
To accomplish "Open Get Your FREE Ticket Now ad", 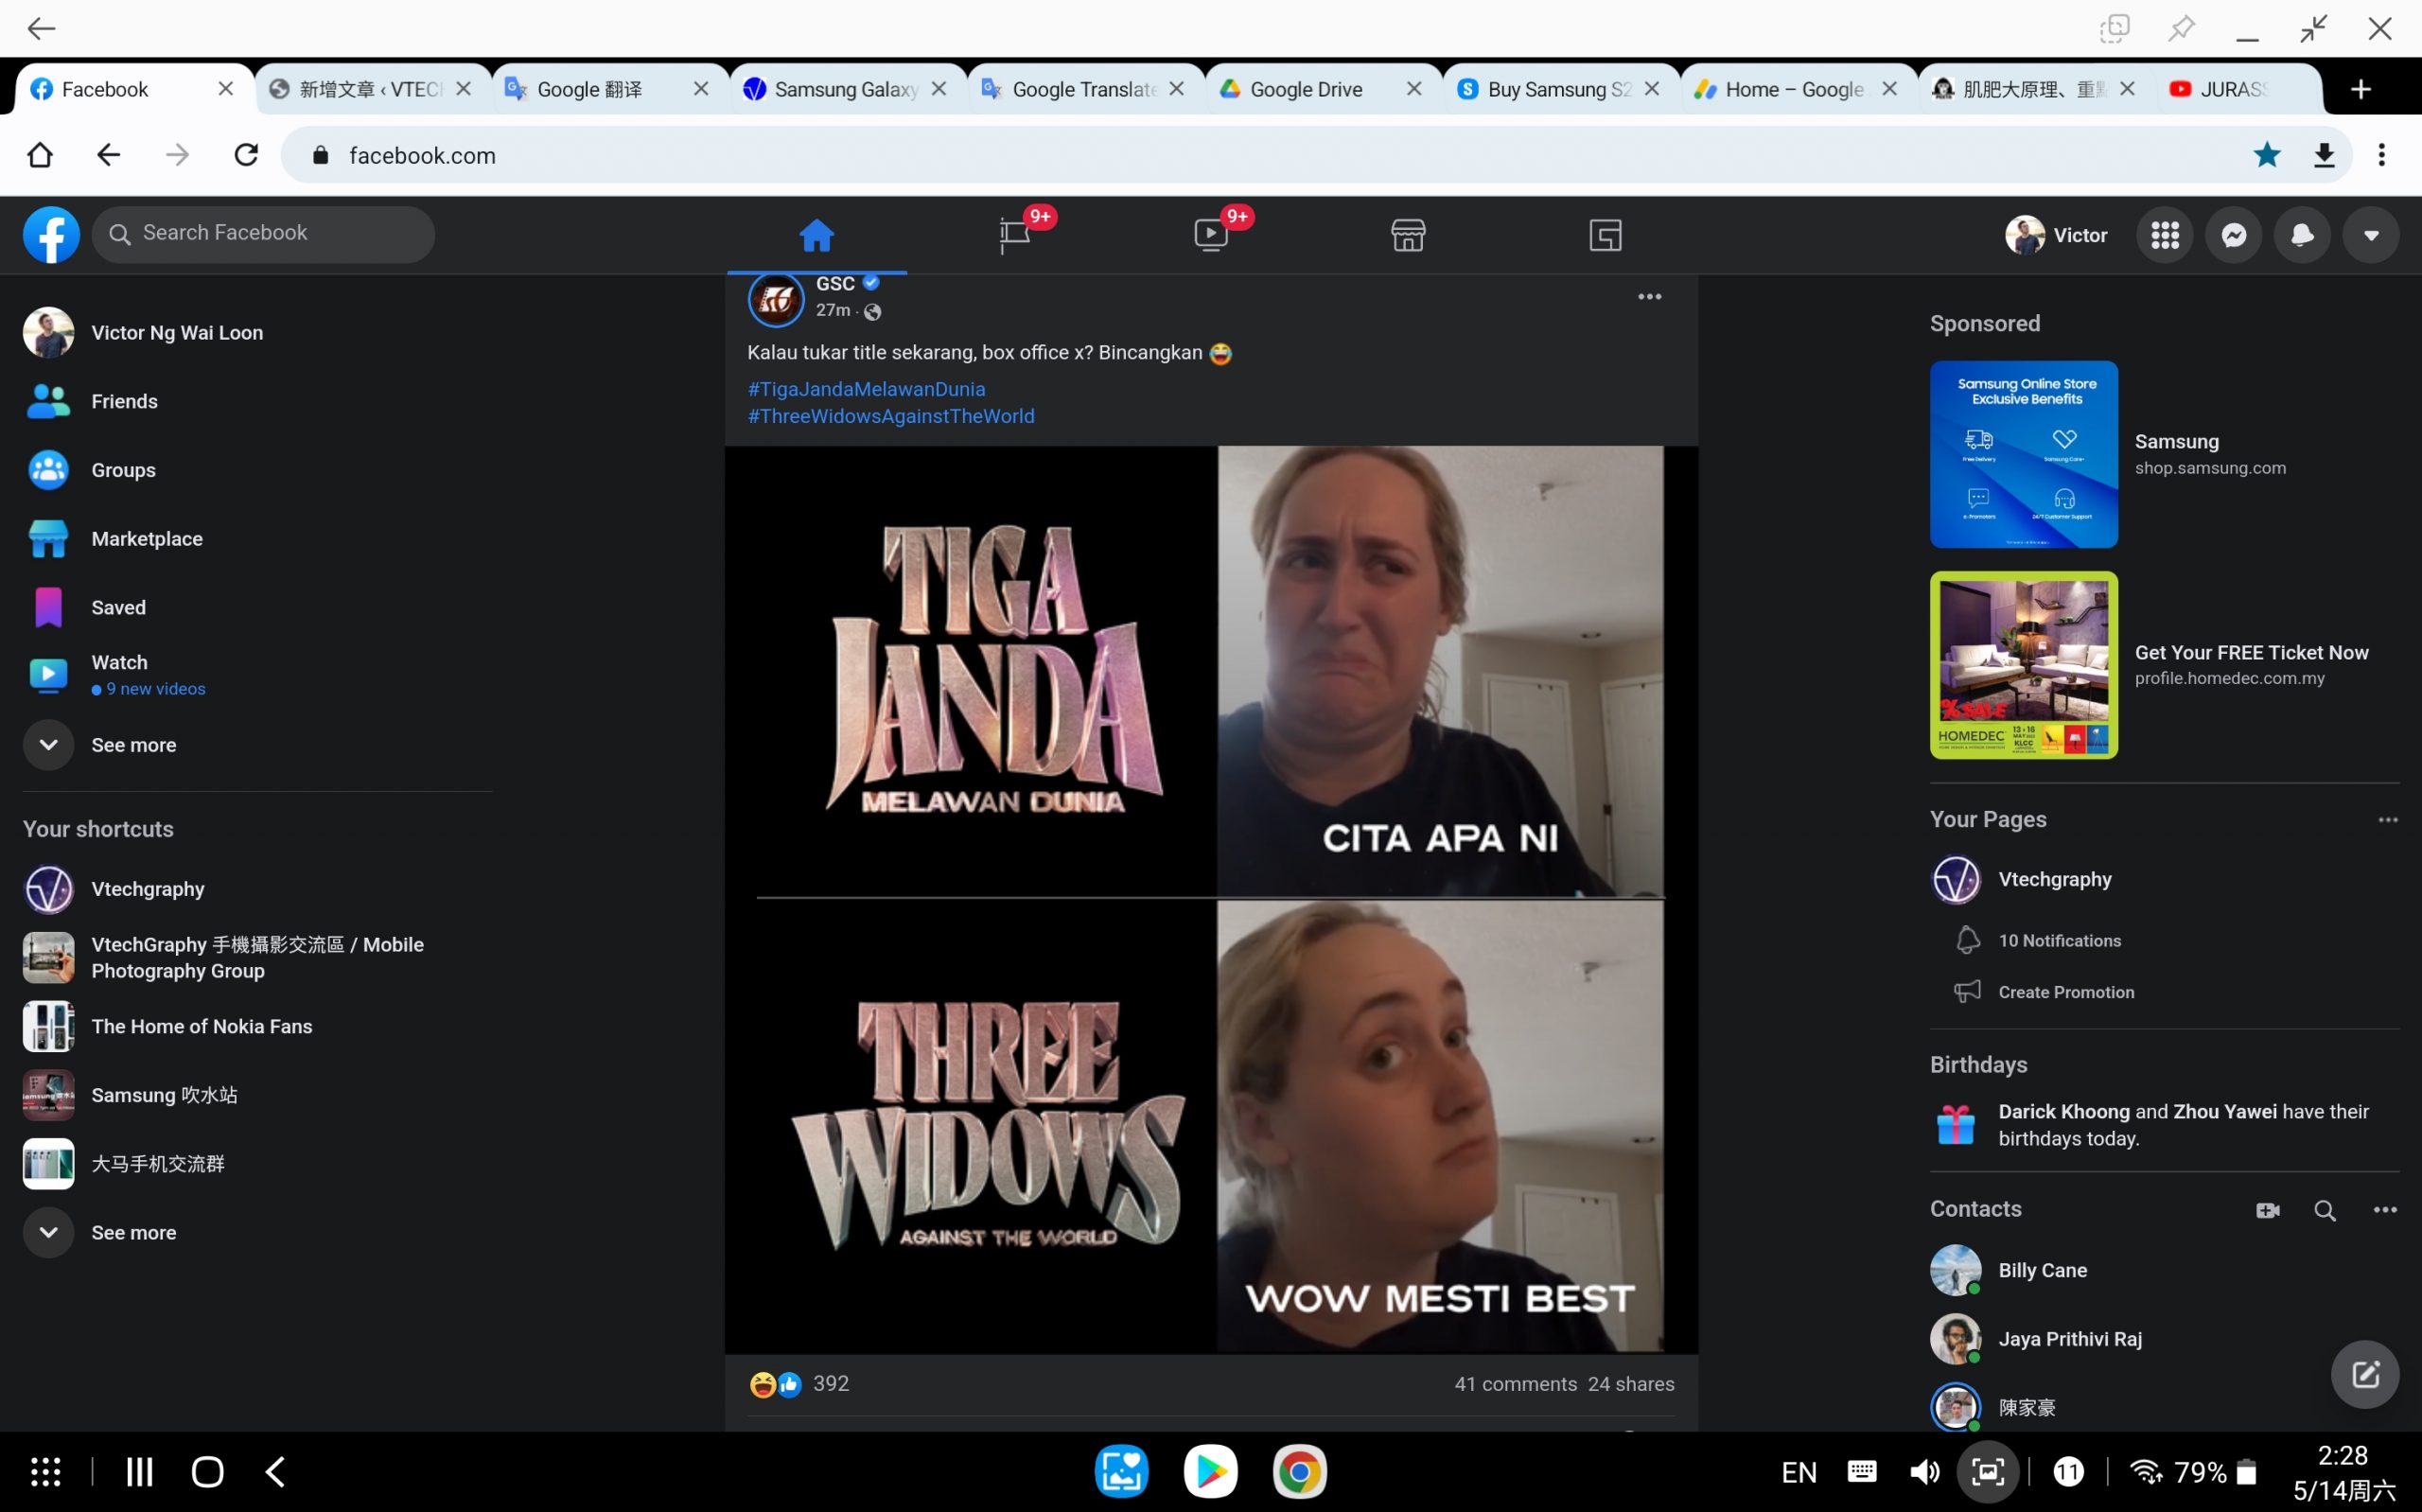I will point(2163,665).
